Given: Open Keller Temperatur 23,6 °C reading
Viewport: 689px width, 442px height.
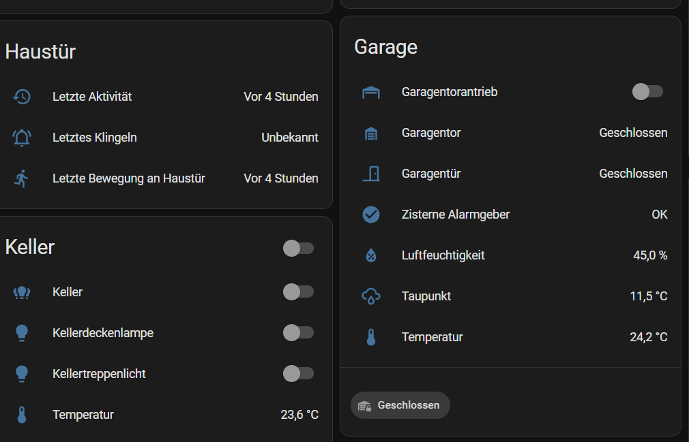Looking at the screenshot, I should click(x=299, y=415).
